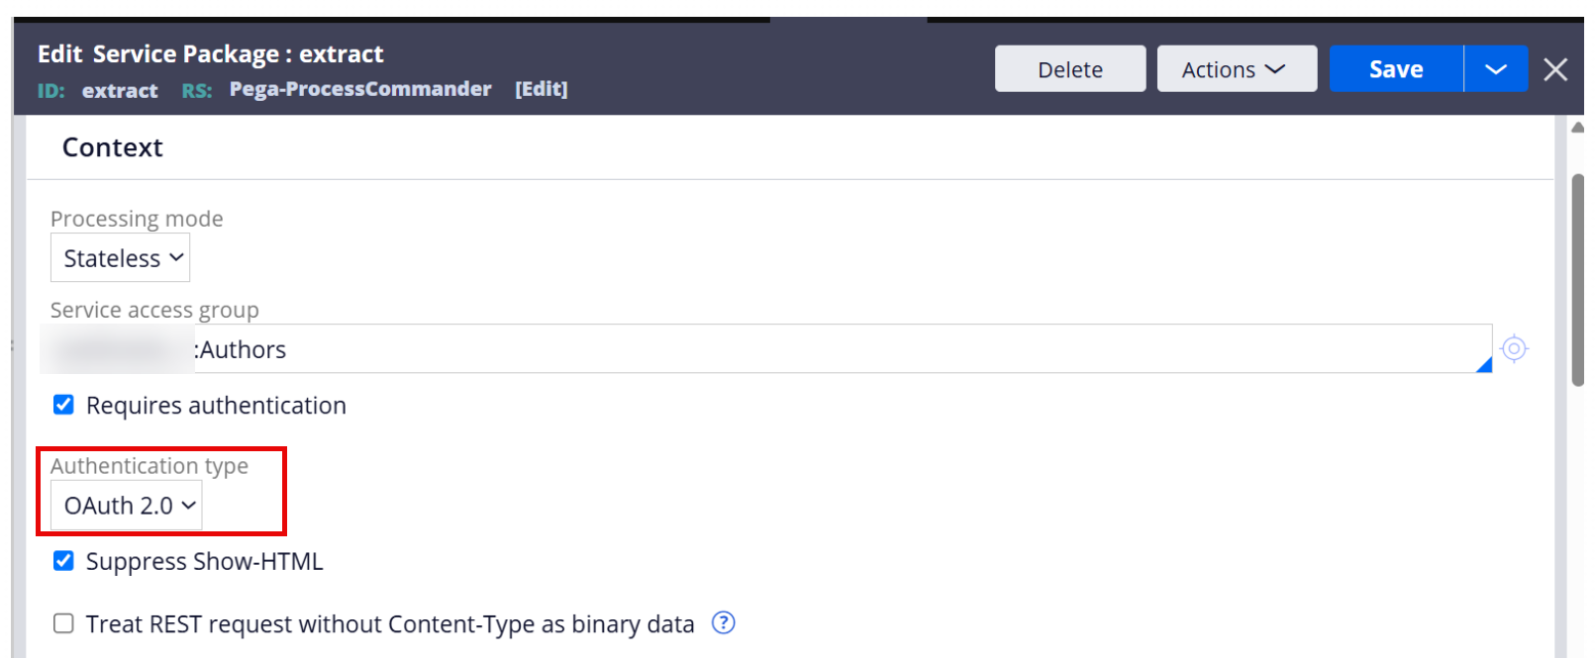This screenshot has height=658, width=1596.
Task: Click the Pega-ProcessCommander ruleset name
Action: (360, 89)
